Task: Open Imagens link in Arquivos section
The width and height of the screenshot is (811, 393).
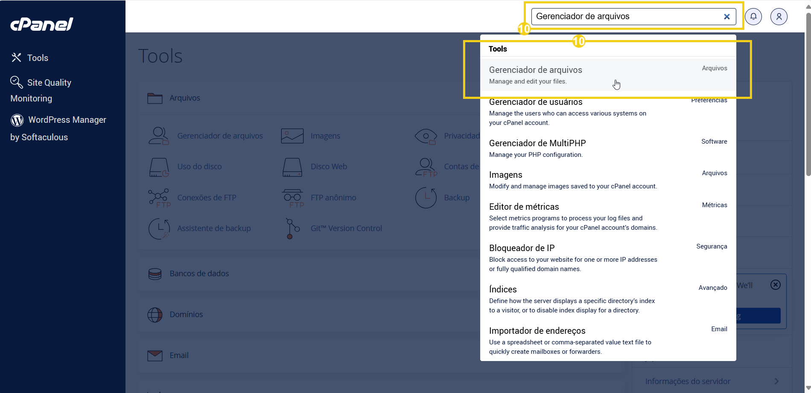Action: coord(326,136)
